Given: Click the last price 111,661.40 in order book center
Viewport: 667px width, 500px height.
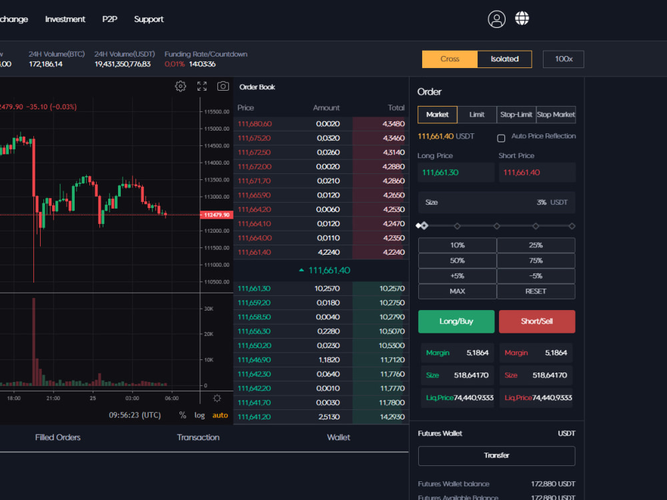Looking at the screenshot, I should [x=329, y=271].
